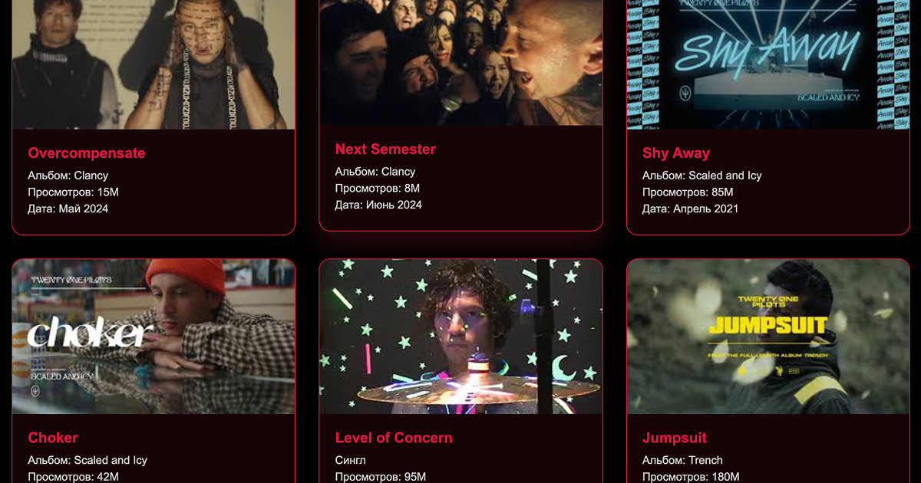
Task: Select the 'Дата: Июнь 2024' text
Action: [378, 205]
